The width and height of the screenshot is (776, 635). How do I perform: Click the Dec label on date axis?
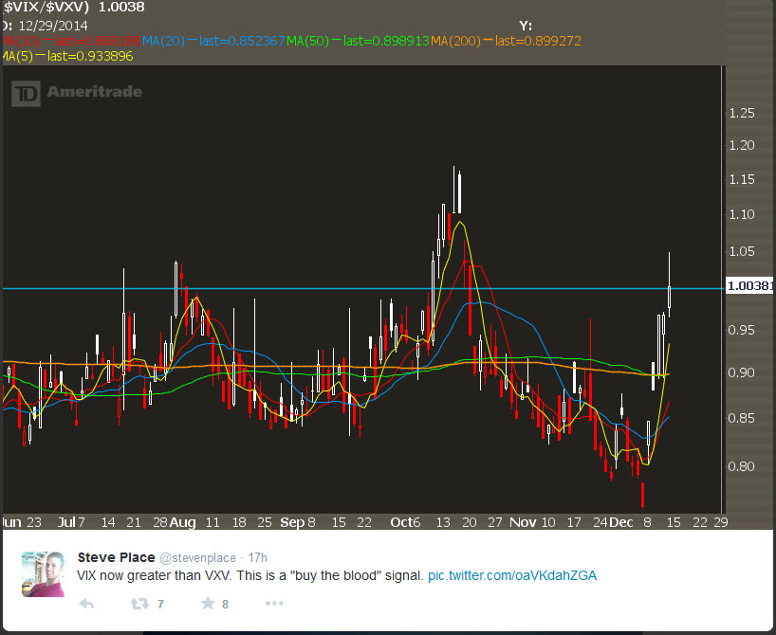pyautogui.click(x=621, y=522)
